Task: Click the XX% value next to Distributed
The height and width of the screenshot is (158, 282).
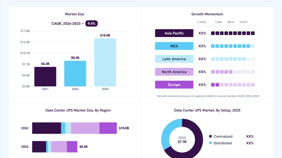Action: pyautogui.click(x=250, y=143)
